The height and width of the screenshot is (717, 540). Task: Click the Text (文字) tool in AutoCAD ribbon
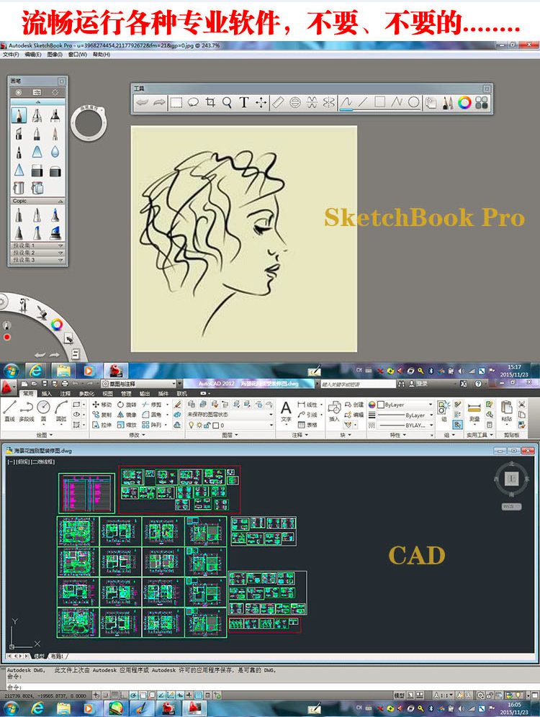(x=286, y=411)
